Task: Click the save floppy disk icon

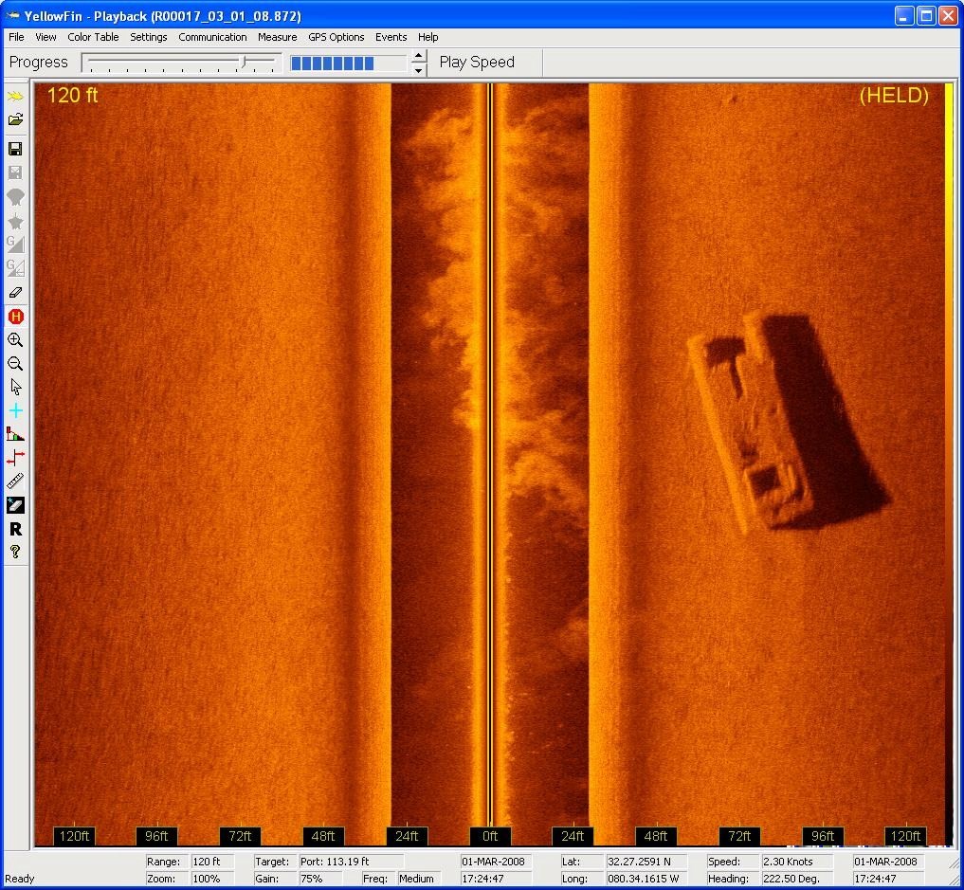Action: (x=15, y=149)
